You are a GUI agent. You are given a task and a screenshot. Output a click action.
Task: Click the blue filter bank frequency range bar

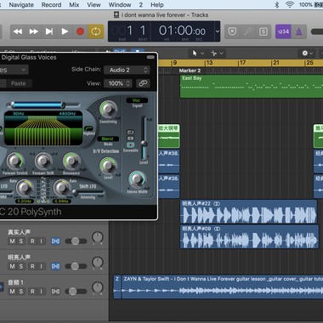tap(38, 105)
